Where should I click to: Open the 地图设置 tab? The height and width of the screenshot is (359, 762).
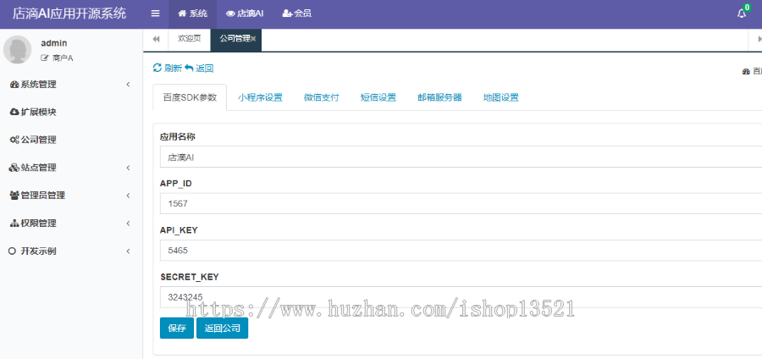(x=501, y=97)
